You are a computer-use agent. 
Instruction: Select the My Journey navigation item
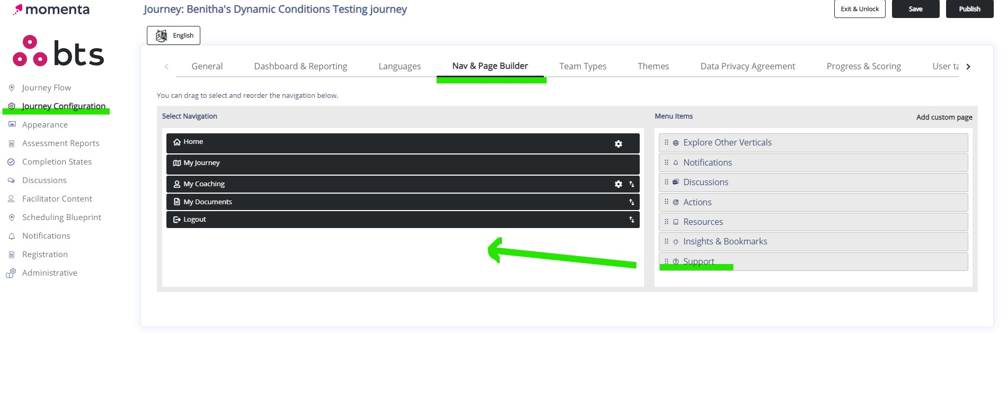[x=403, y=165]
